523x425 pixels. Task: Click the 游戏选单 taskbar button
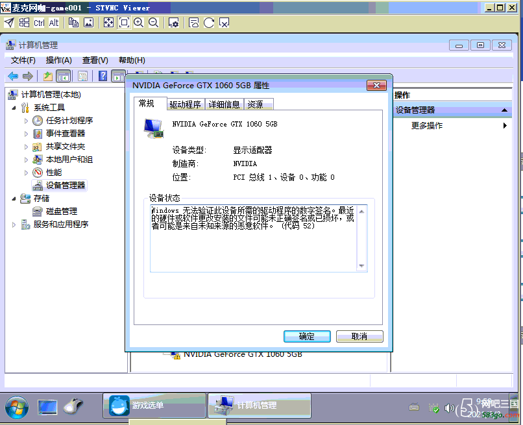coord(154,406)
